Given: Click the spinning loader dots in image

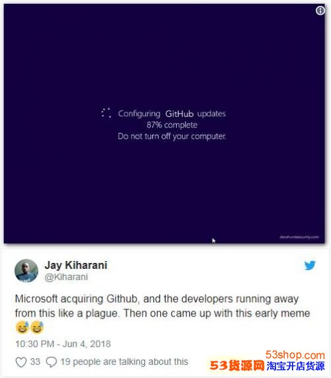Looking at the screenshot, I should tap(106, 113).
